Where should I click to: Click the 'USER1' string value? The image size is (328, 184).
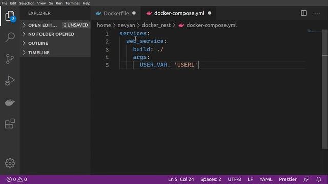click(186, 65)
